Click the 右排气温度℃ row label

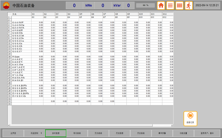[18, 67]
